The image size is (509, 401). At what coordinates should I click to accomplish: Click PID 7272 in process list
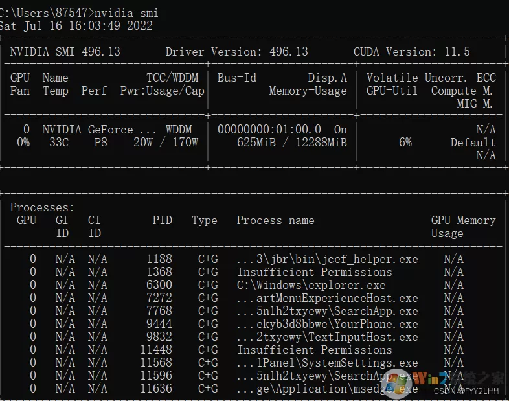point(159,298)
